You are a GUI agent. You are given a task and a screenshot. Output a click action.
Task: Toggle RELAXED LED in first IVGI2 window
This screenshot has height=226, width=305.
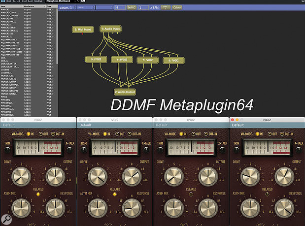38,194
